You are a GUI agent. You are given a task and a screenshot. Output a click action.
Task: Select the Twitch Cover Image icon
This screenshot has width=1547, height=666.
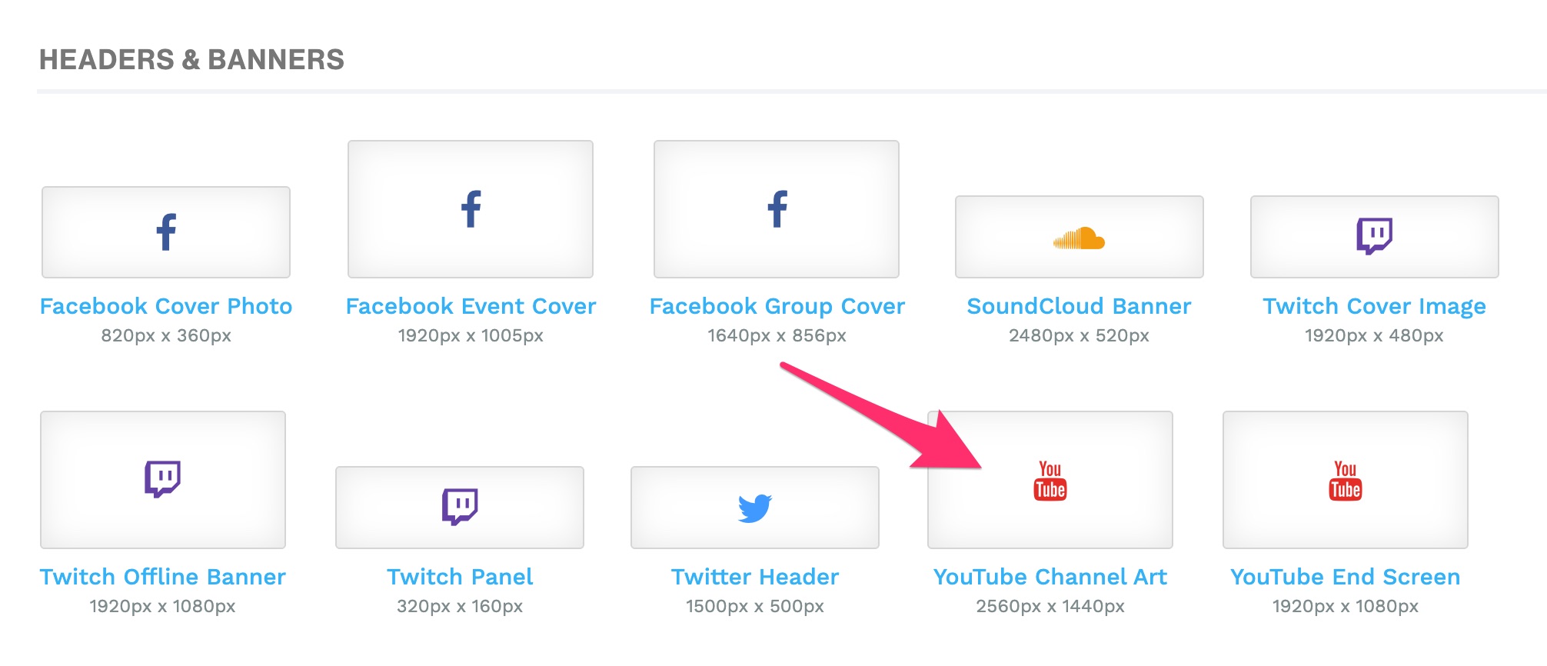pyautogui.click(x=1374, y=236)
